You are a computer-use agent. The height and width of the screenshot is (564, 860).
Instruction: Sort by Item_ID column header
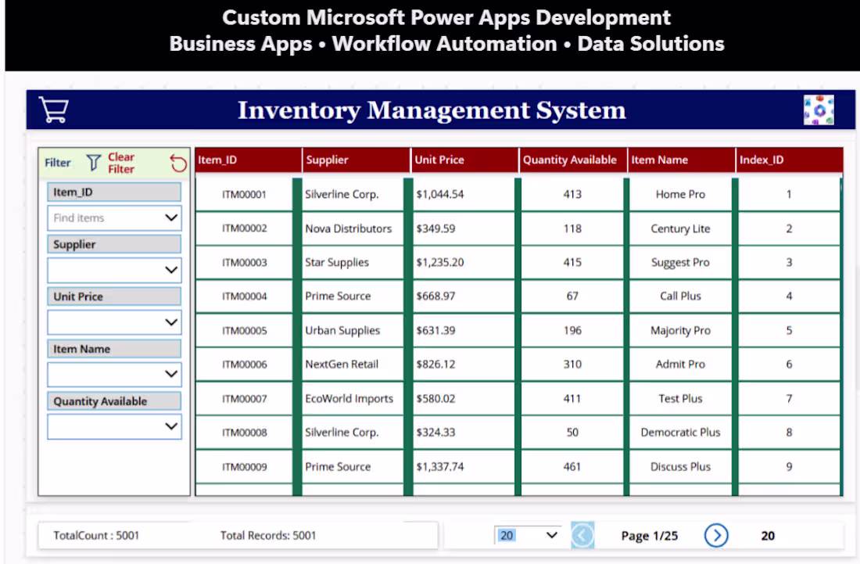[249, 160]
